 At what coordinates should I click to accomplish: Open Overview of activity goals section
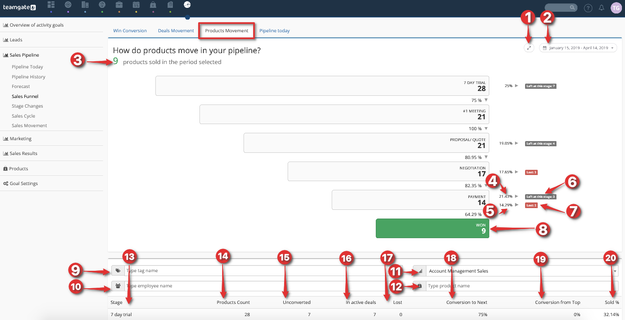point(33,25)
